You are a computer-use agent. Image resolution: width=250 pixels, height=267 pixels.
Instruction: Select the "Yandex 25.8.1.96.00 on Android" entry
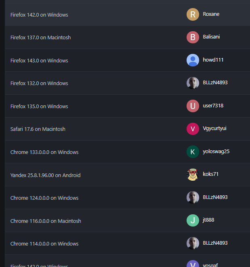pyautogui.click(x=46, y=175)
